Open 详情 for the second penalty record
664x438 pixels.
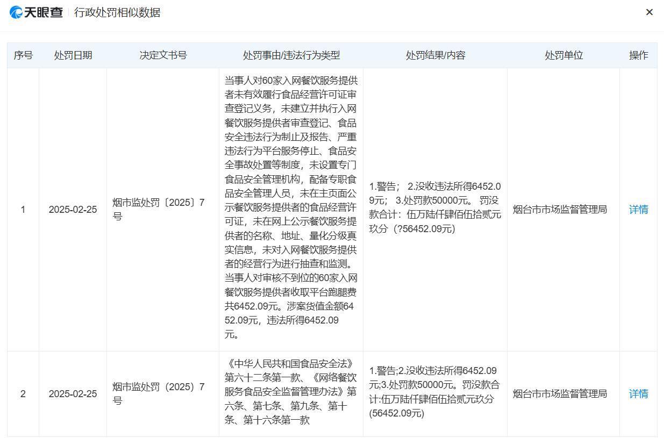pos(638,394)
